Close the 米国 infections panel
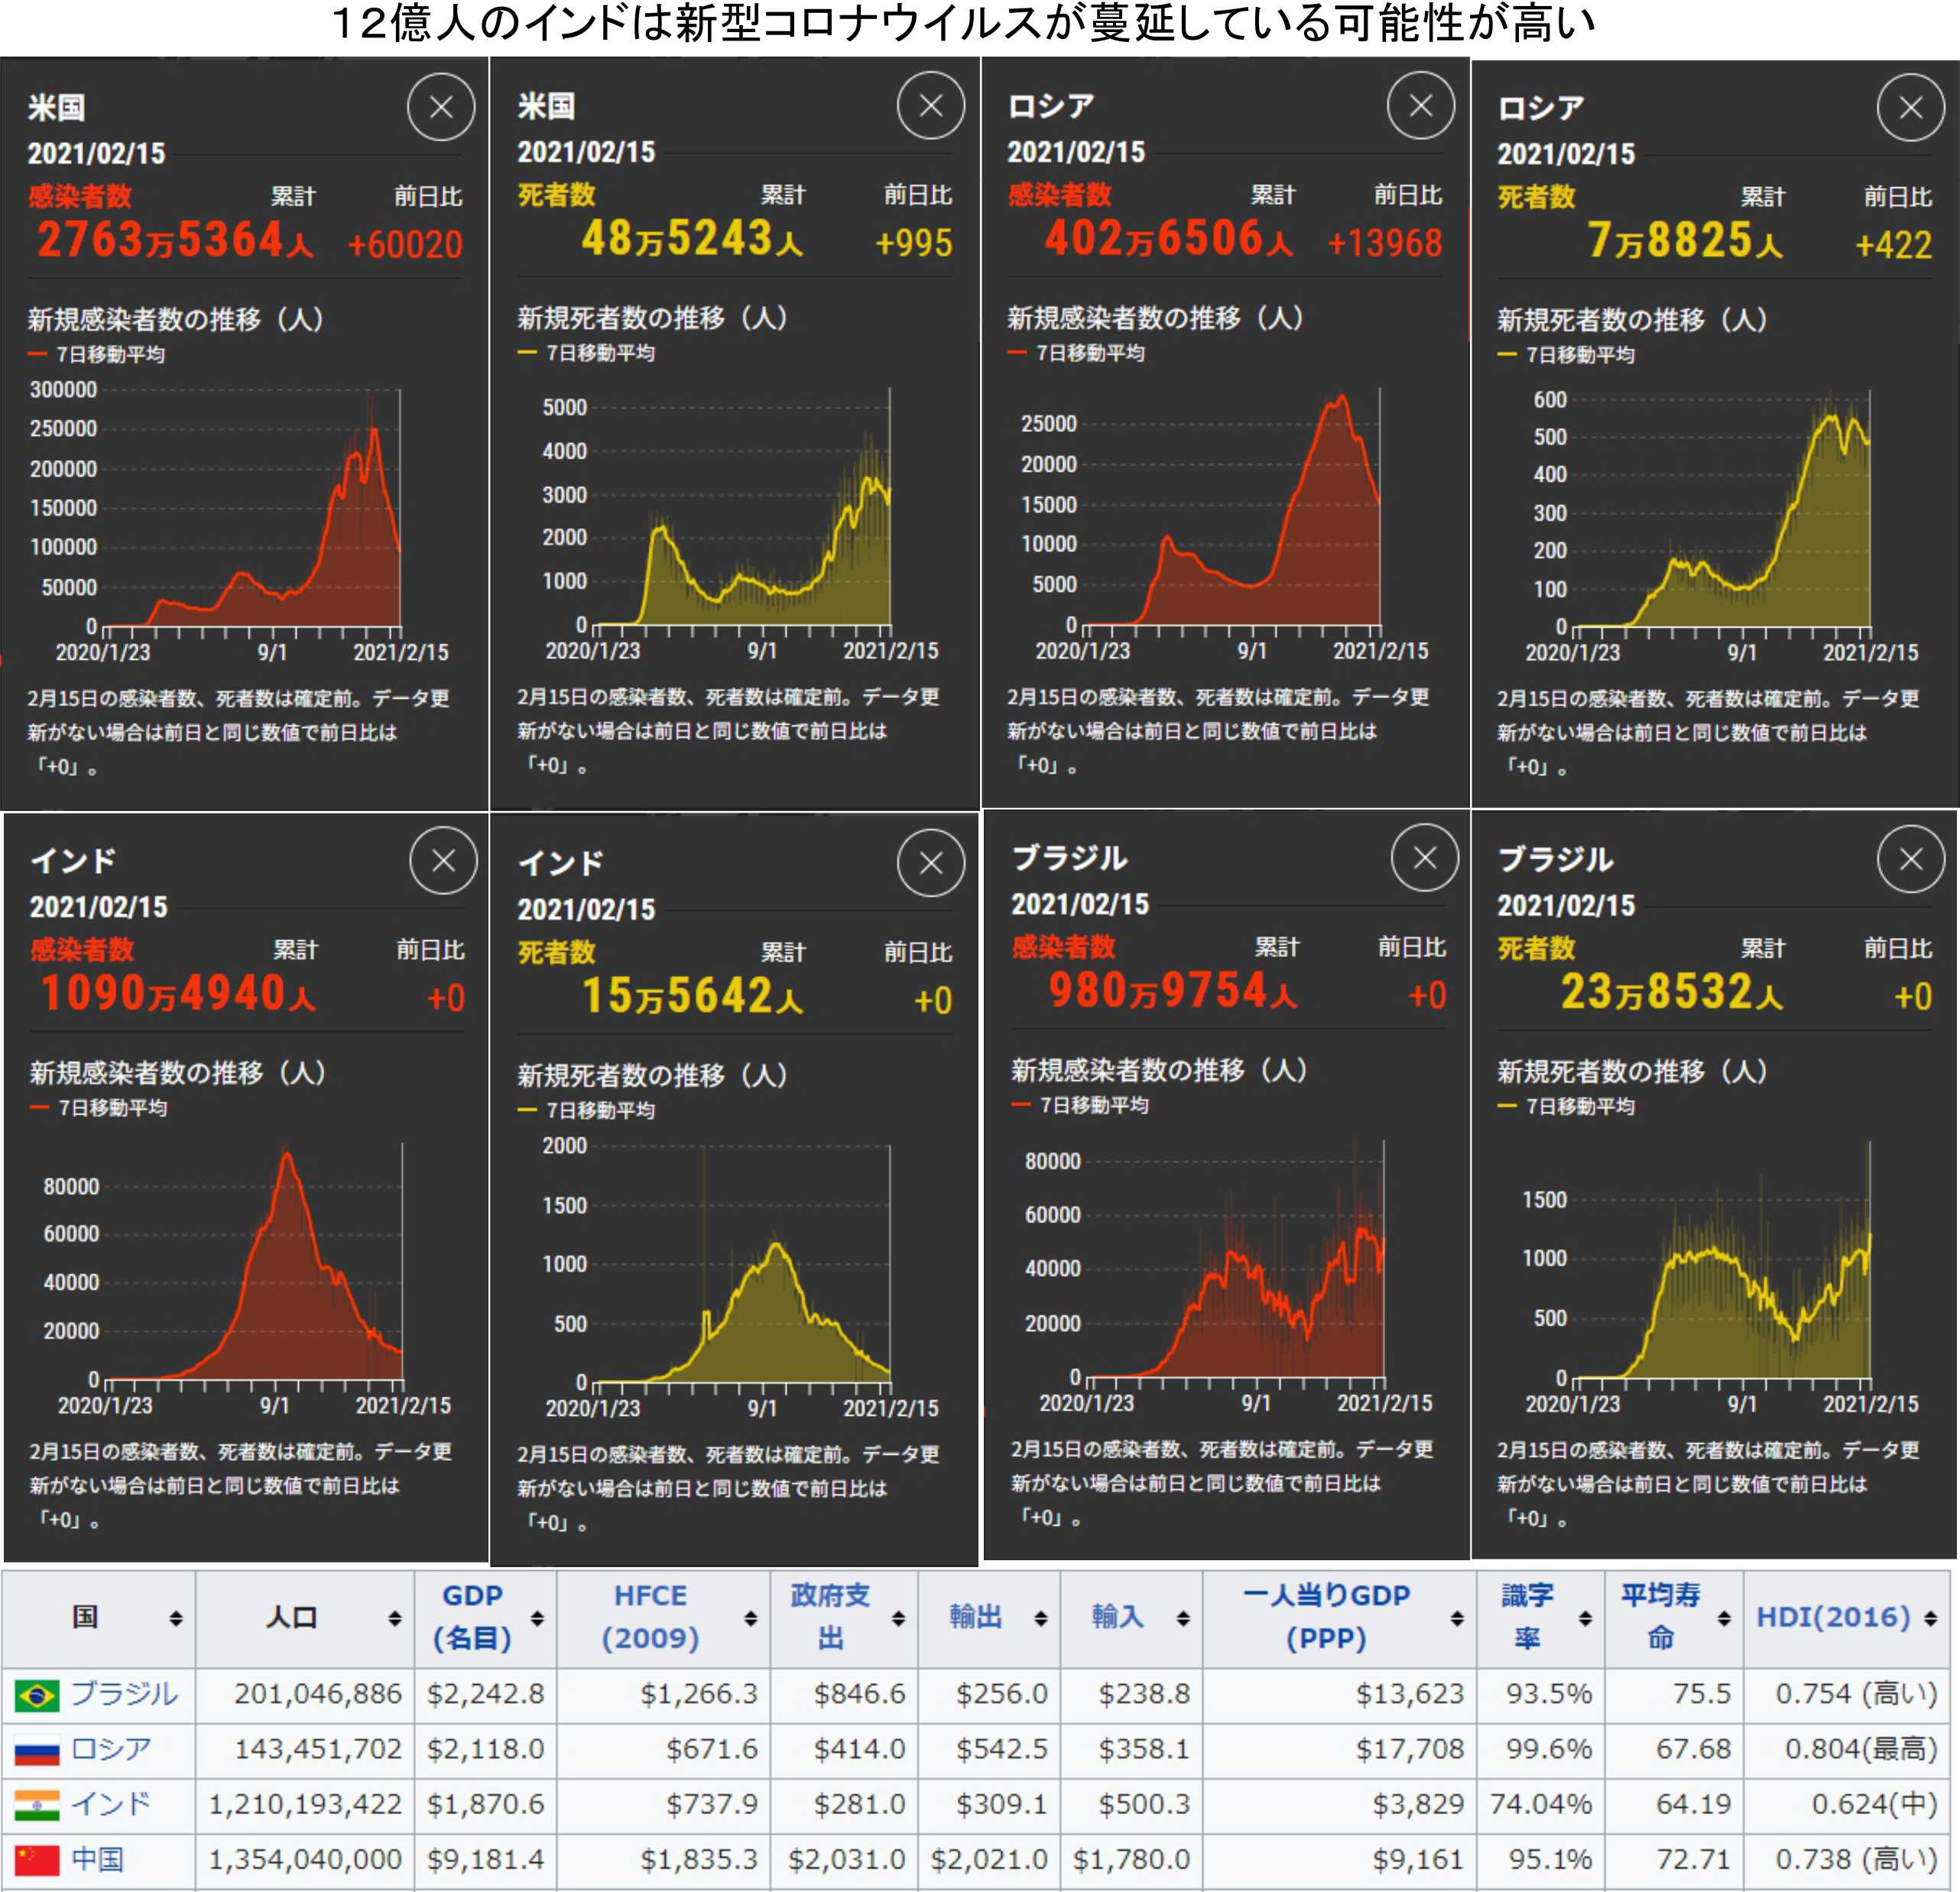Screen dimensions: 1960x1892 441,107
